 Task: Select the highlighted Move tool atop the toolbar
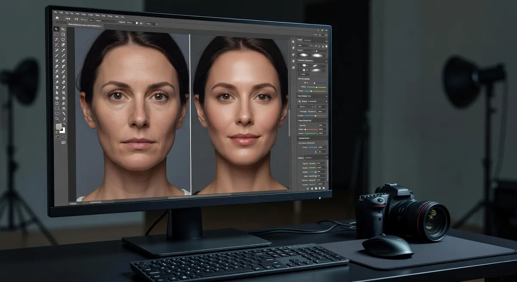(x=56, y=29)
